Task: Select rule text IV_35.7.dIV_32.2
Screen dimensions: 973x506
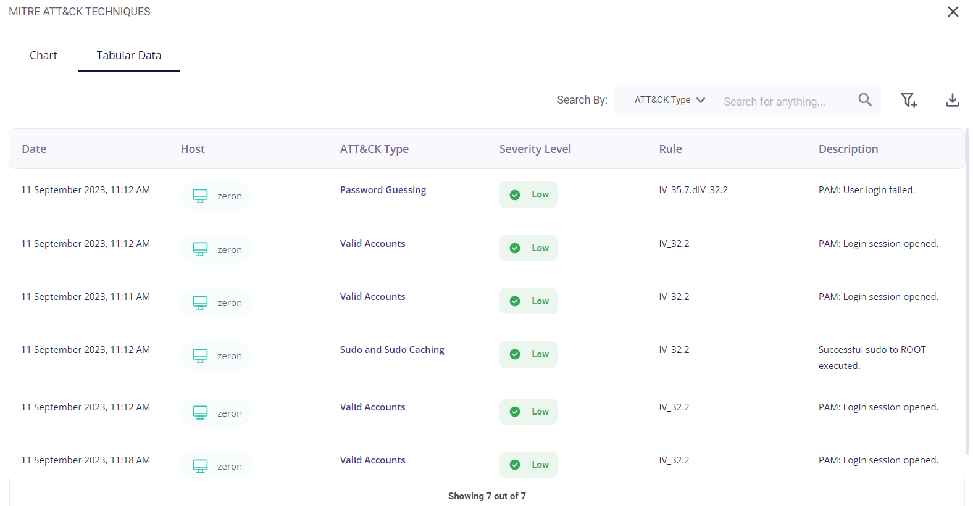Action: pos(693,189)
